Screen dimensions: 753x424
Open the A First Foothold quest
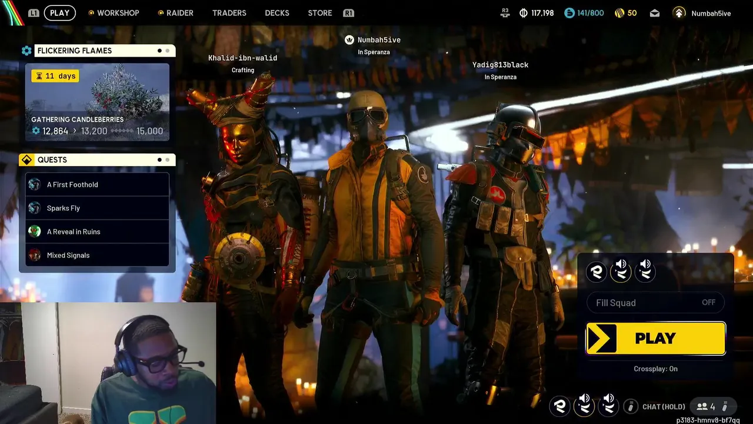(x=97, y=184)
